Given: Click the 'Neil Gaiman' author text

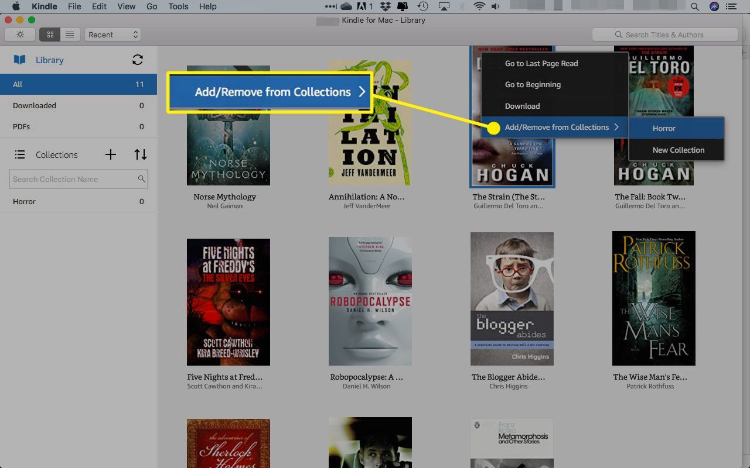Looking at the screenshot, I should (x=225, y=206).
